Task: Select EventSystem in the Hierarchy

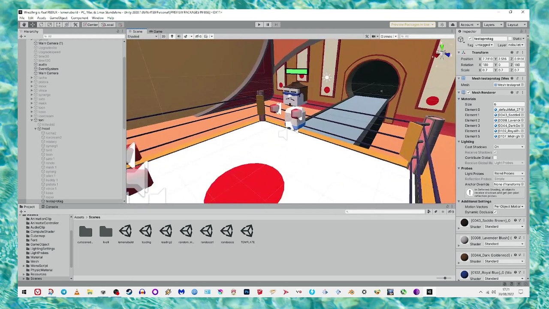Action: (48, 69)
